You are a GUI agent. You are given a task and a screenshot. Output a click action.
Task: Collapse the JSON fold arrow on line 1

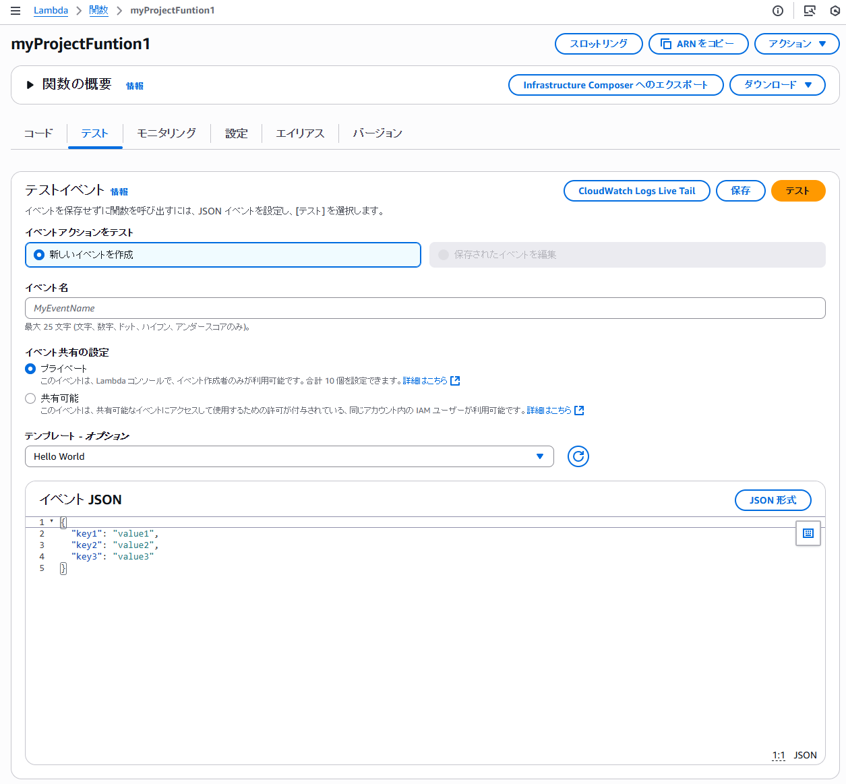[51, 521]
